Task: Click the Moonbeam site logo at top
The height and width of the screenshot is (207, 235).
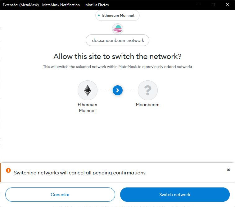Action: 117,29
